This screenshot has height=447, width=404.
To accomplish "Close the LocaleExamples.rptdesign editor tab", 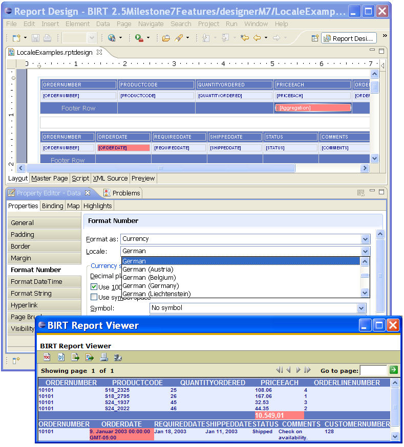I will (x=100, y=52).
